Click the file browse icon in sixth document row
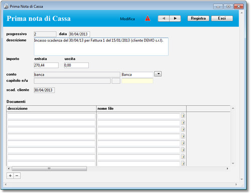Viewport: 251px width, 194px height. tap(183, 150)
